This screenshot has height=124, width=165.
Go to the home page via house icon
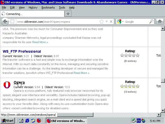tap(160, 22)
